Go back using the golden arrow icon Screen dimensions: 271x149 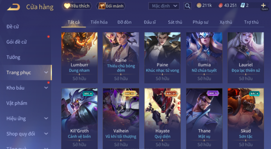click(x=13, y=7)
